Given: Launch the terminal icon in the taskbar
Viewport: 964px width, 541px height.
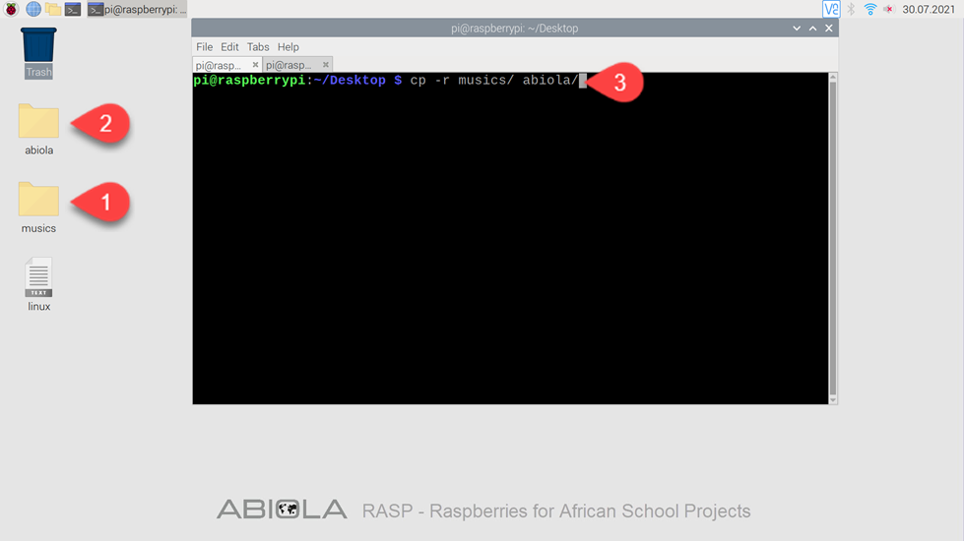Looking at the screenshot, I should [x=73, y=9].
